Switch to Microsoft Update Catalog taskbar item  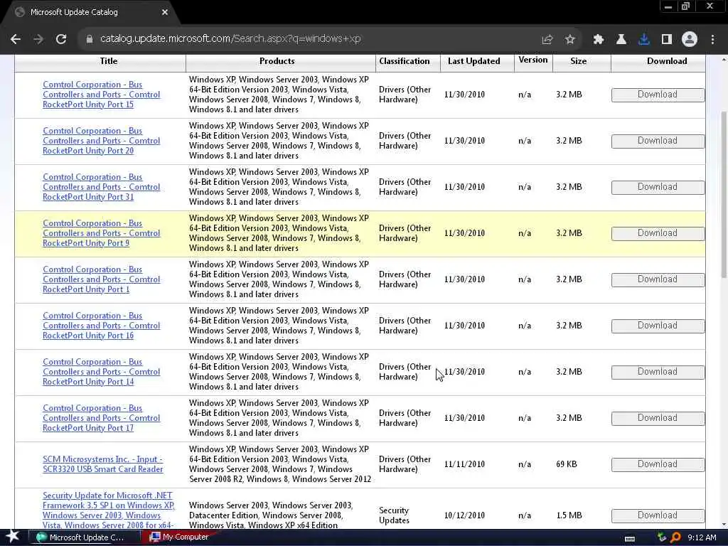84,537
